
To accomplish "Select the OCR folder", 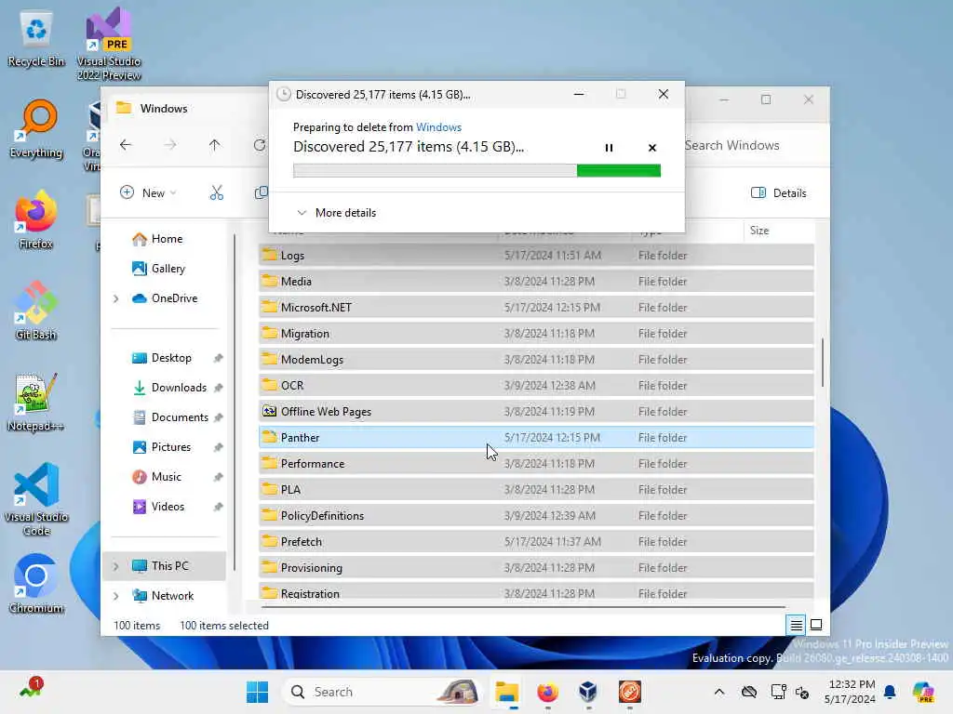I will (x=536, y=386).
